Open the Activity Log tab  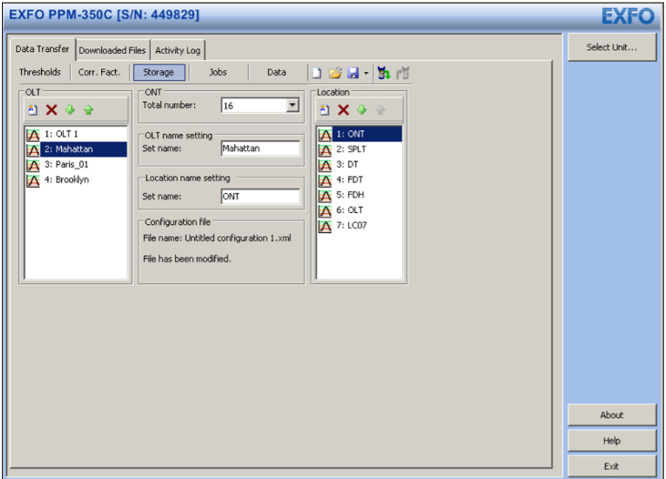click(178, 50)
